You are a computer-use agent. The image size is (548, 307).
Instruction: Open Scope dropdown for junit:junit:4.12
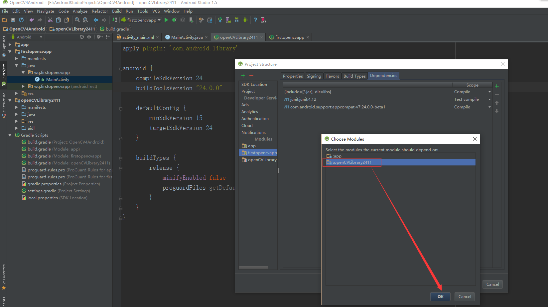tap(489, 99)
